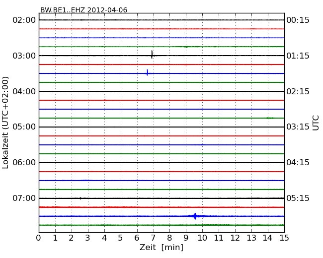Click the black spike on the 03:00 trace
Viewport: 323px width, 258px height.
tap(152, 55)
